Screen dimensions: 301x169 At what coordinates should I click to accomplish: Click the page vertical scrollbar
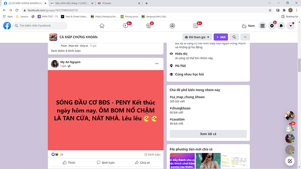click(299, 65)
